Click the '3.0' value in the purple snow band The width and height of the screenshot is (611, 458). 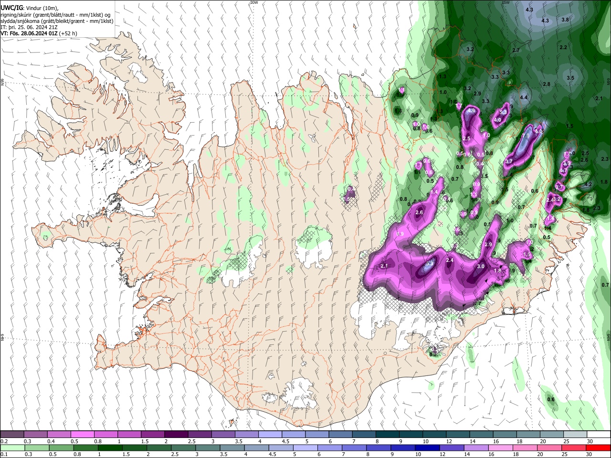[481, 266]
